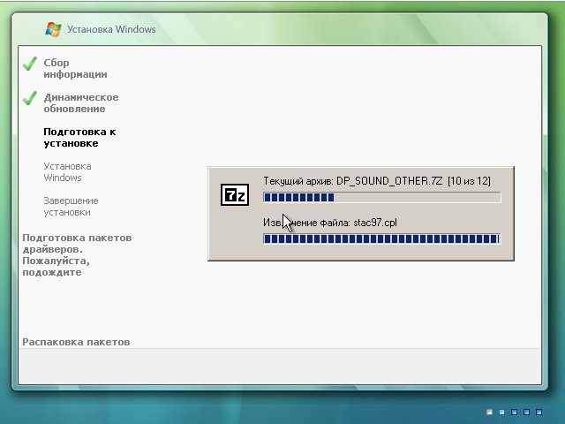Click checkmark next to Сбор информации
The width and height of the screenshot is (565, 424).
tap(30, 64)
